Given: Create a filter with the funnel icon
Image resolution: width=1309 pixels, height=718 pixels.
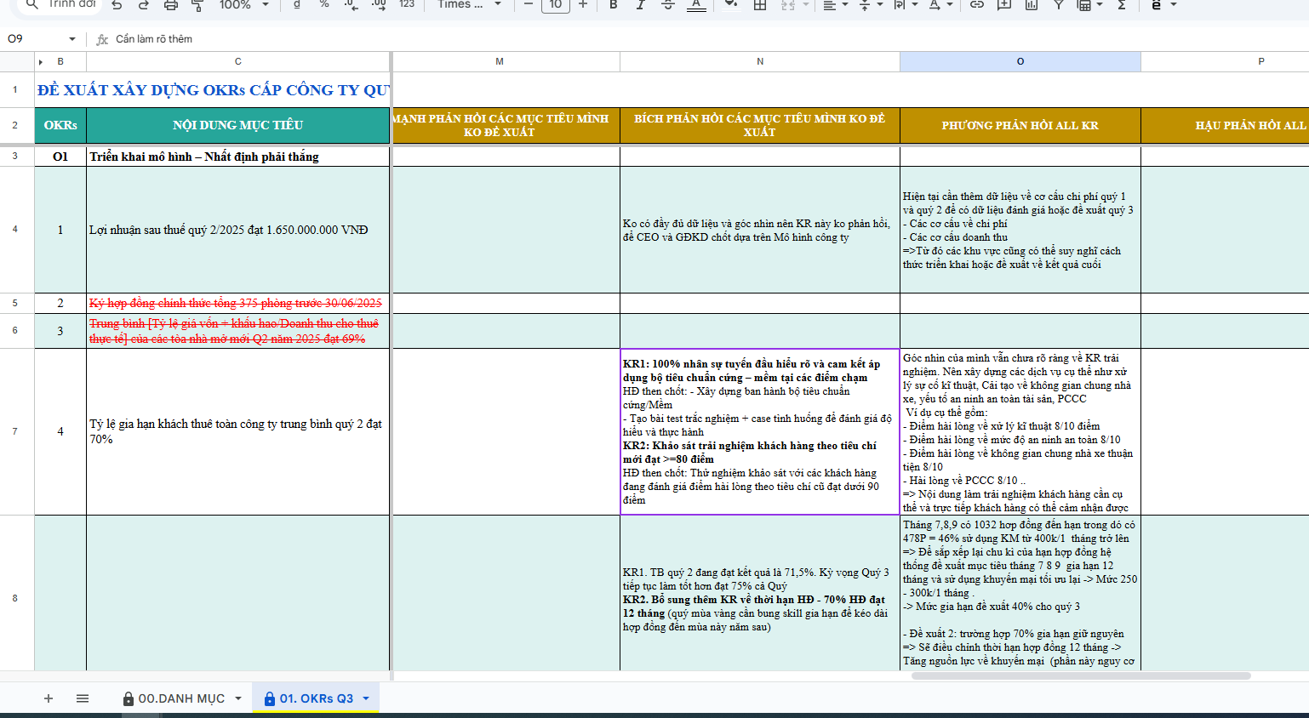Looking at the screenshot, I should tap(1058, 5).
